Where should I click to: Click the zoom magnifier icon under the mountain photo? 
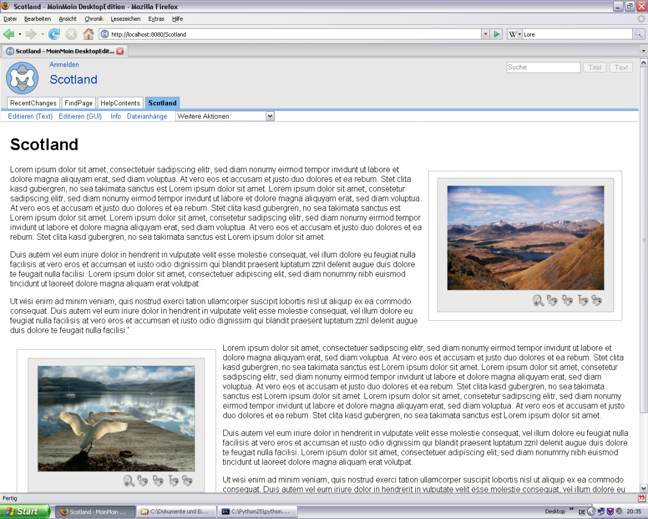(538, 301)
